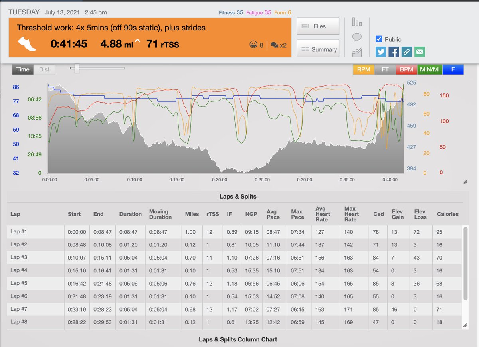This screenshot has height=347, width=479.
Task: Open the Summary panel
Action: [x=317, y=49]
